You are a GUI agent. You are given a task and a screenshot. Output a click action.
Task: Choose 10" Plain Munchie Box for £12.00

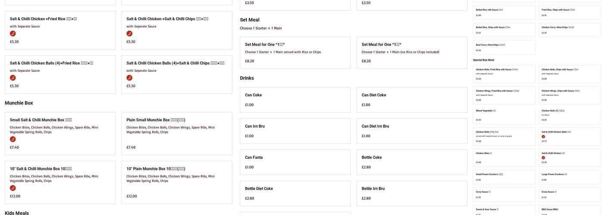pyautogui.click(x=176, y=182)
